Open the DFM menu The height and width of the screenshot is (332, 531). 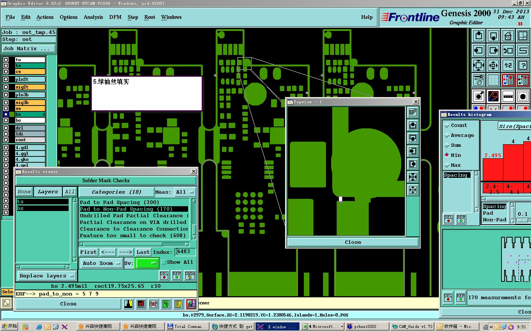pos(115,17)
